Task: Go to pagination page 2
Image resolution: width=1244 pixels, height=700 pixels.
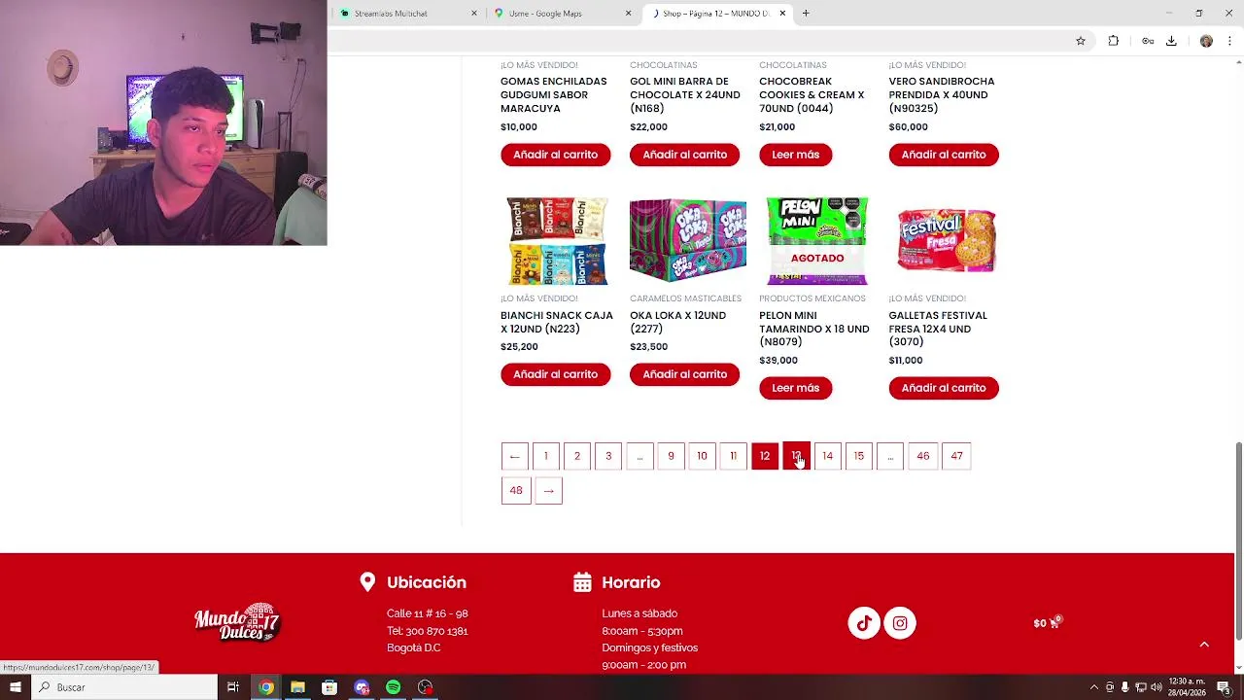Action: tap(577, 456)
